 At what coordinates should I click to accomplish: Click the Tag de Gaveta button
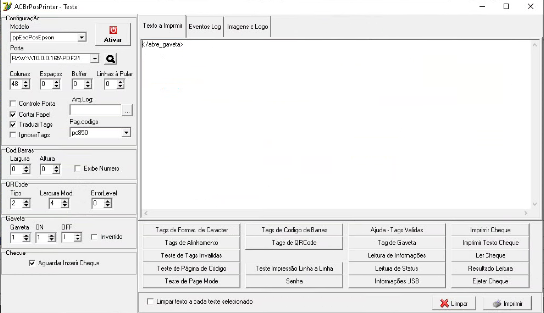[397, 243]
